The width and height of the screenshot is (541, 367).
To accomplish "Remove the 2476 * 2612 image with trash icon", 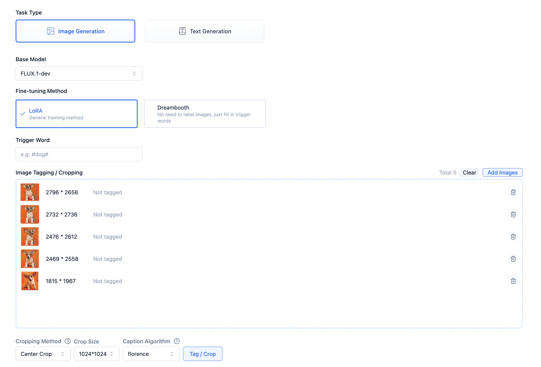I will (513, 237).
